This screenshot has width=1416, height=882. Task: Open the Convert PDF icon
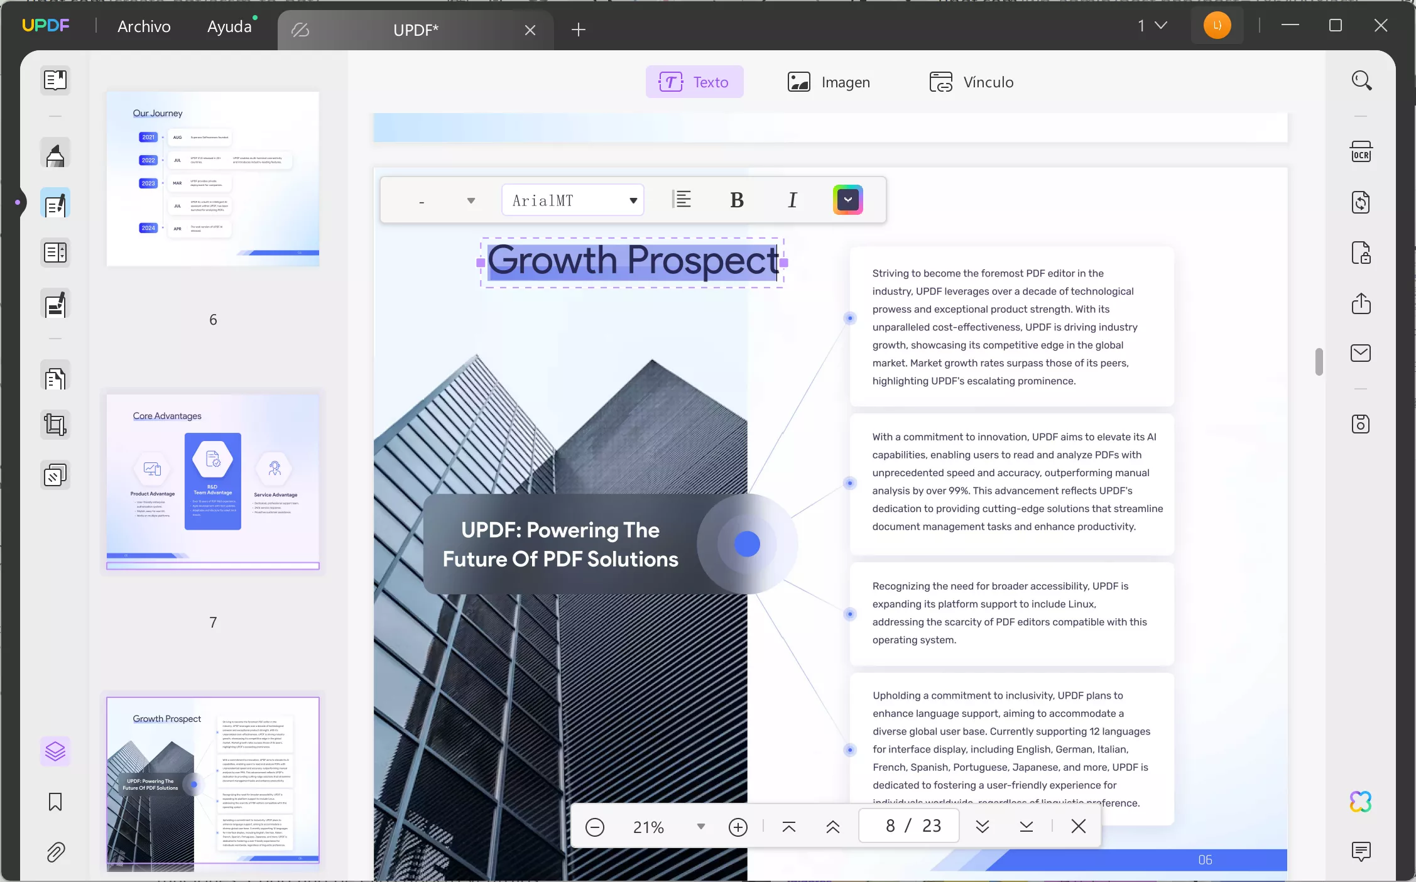click(x=1361, y=202)
